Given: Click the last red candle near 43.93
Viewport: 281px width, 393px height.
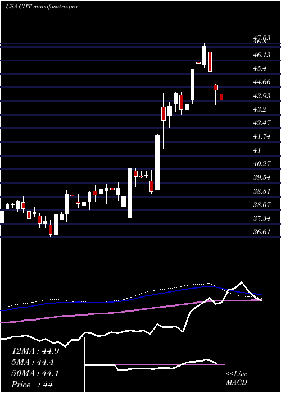Looking at the screenshot, I should [x=221, y=97].
